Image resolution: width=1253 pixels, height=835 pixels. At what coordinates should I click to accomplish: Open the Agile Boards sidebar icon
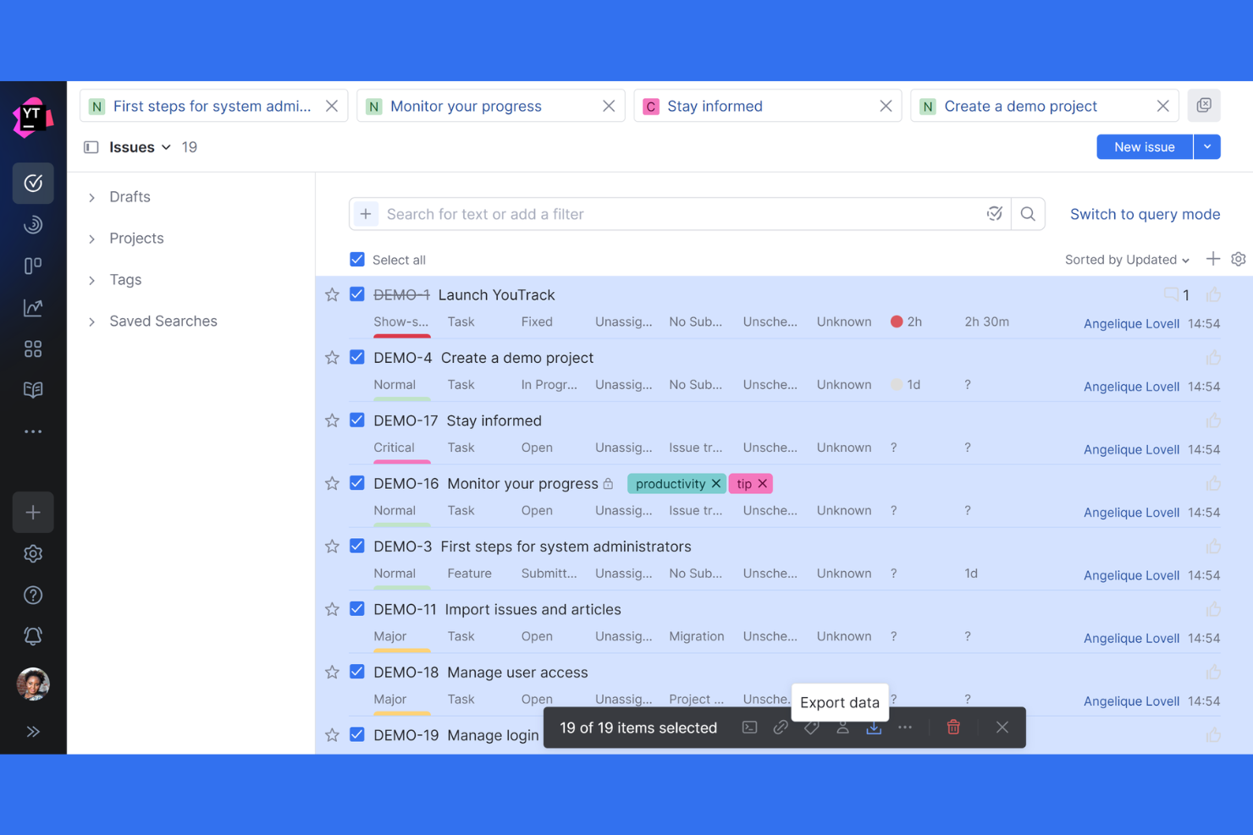tap(33, 266)
